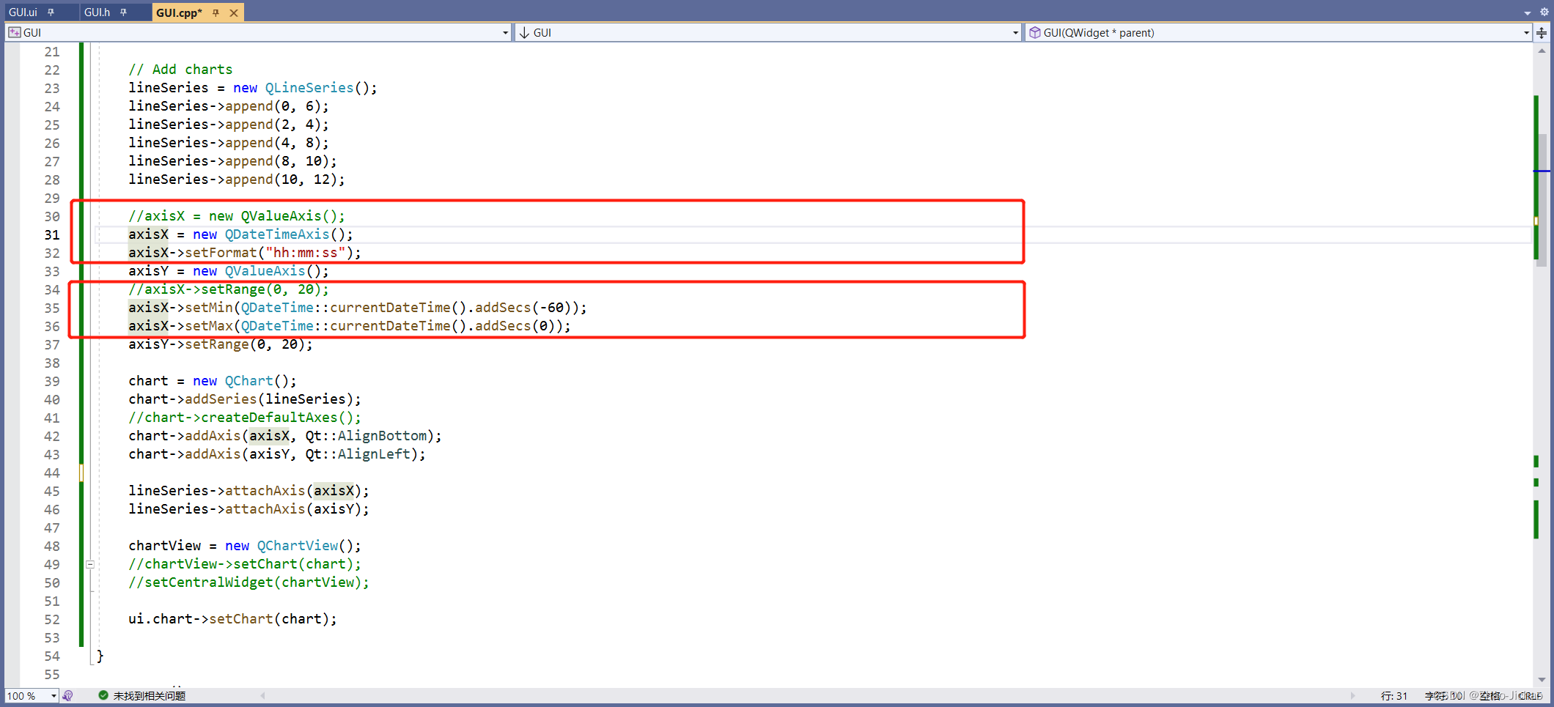Select the GUI.cpp* tab
Viewport: 1554px width, 707px height.
point(179,12)
